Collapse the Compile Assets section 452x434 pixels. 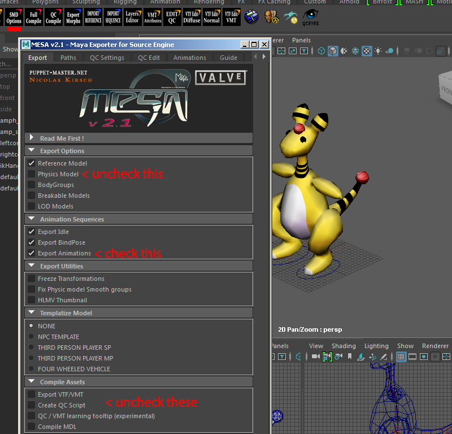click(x=138, y=382)
